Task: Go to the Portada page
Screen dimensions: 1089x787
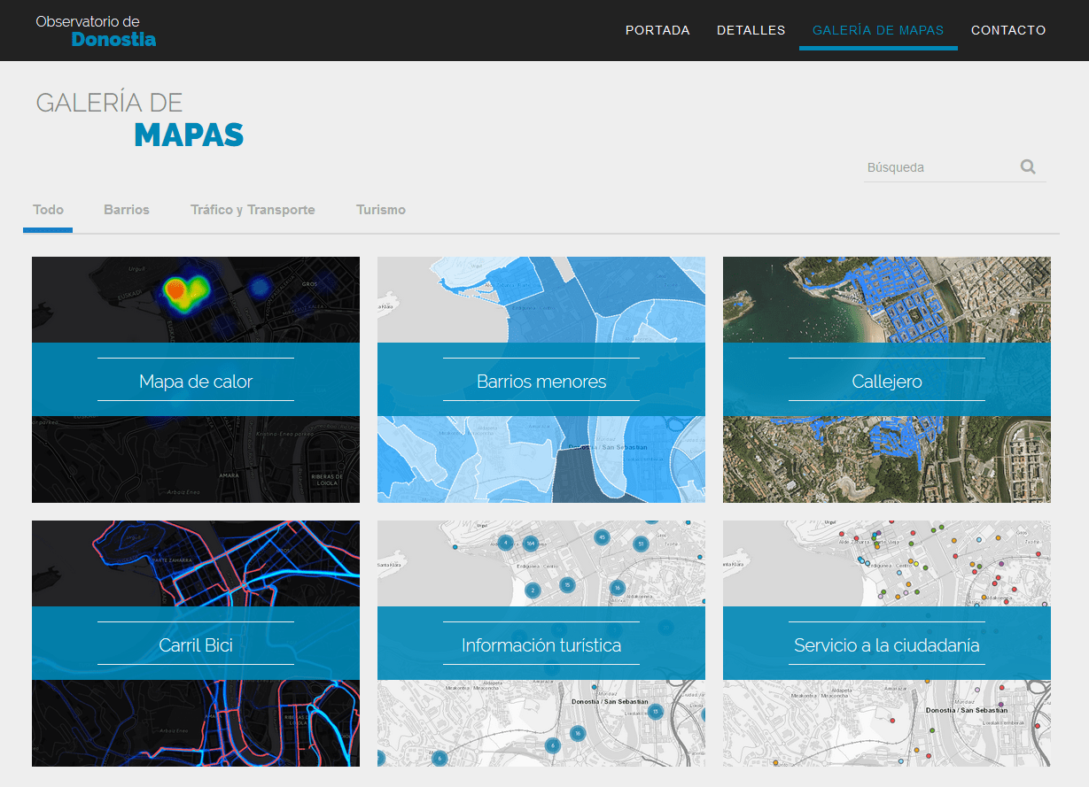Action: [657, 30]
